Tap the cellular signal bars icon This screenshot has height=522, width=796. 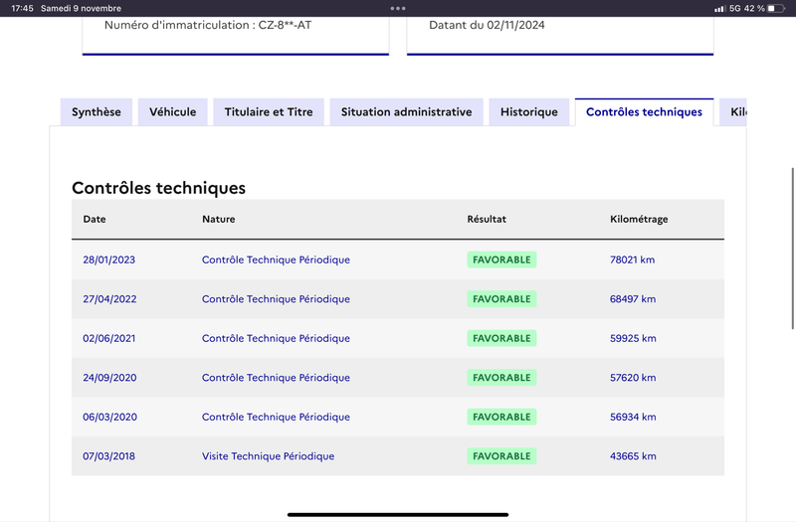click(719, 9)
